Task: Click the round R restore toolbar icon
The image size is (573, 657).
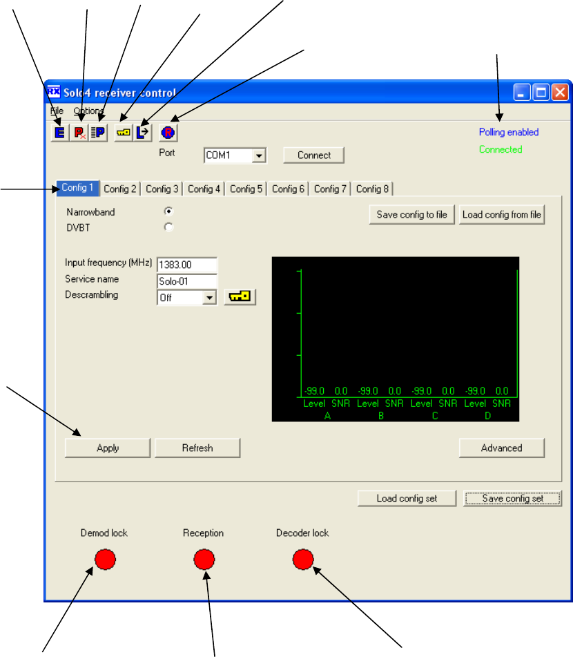Action: tap(168, 133)
